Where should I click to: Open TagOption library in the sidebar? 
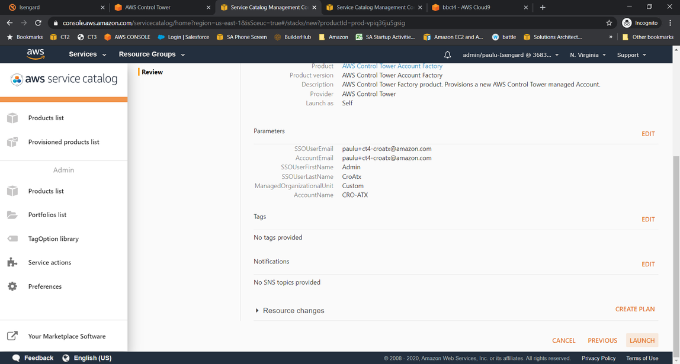(x=53, y=239)
